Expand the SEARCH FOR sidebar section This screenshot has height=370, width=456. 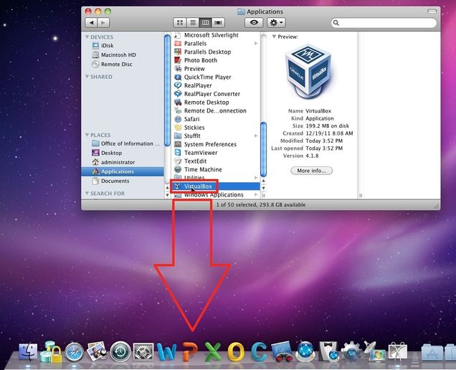pos(87,194)
